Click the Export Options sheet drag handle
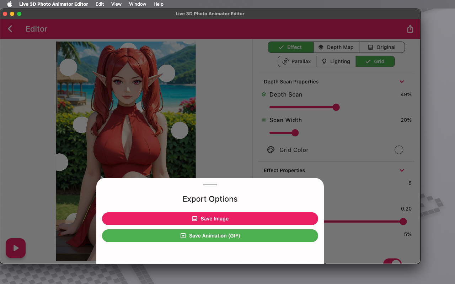Image resolution: width=455 pixels, height=284 pixels. coord(210,185)
